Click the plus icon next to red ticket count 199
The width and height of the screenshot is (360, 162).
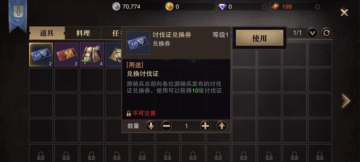pyautogui.click(x=317, y=7)
